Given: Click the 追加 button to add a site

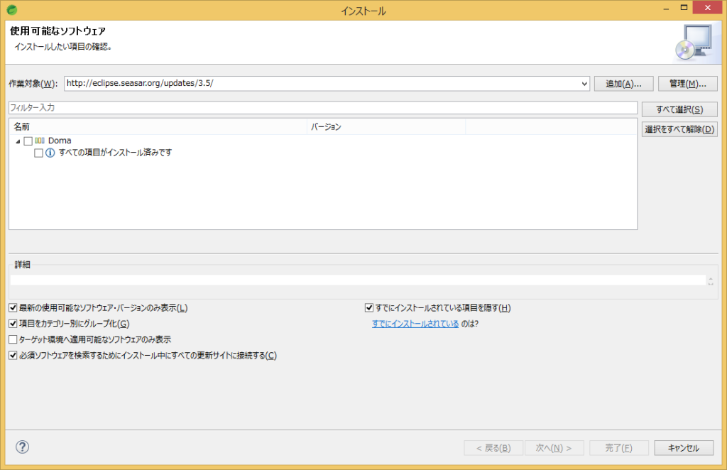Looking at the screenshot, I should 623,83.
